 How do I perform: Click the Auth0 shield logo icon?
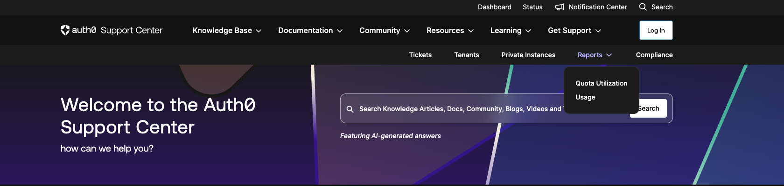coord(65,30)
